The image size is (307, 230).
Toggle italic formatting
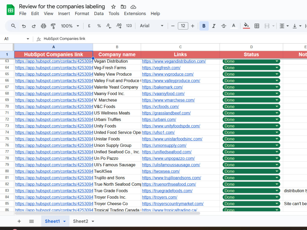214,26
